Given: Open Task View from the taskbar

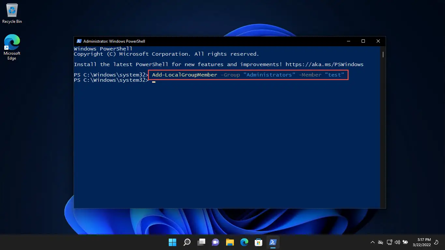Looking at the screenshot, I should [x=201, y=242].
